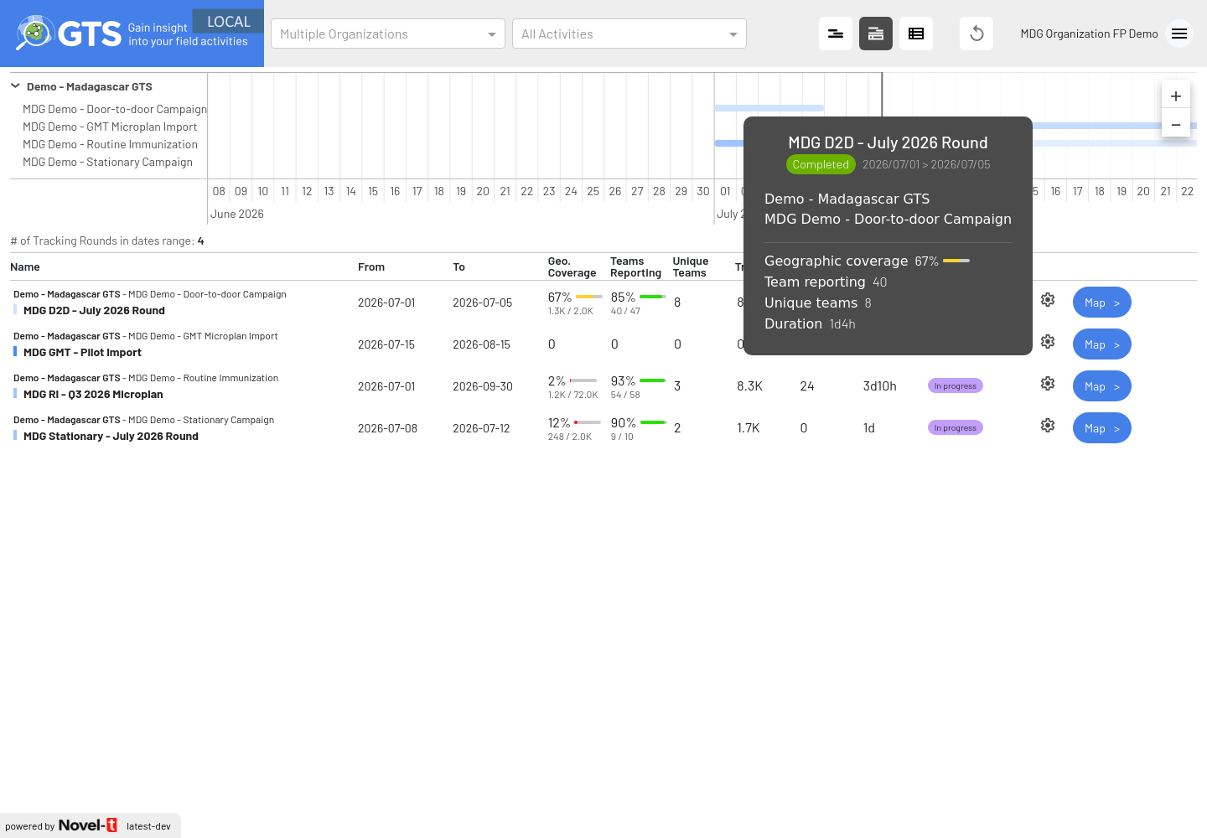Click the Routine Immunization bar in timeline

coord(728,143)
